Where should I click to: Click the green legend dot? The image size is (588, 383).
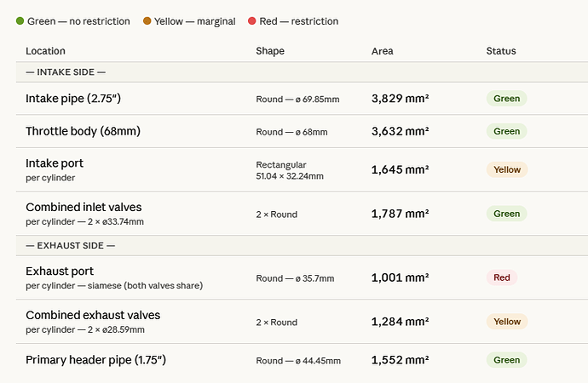pyautogui.click(x=20, y=21)
